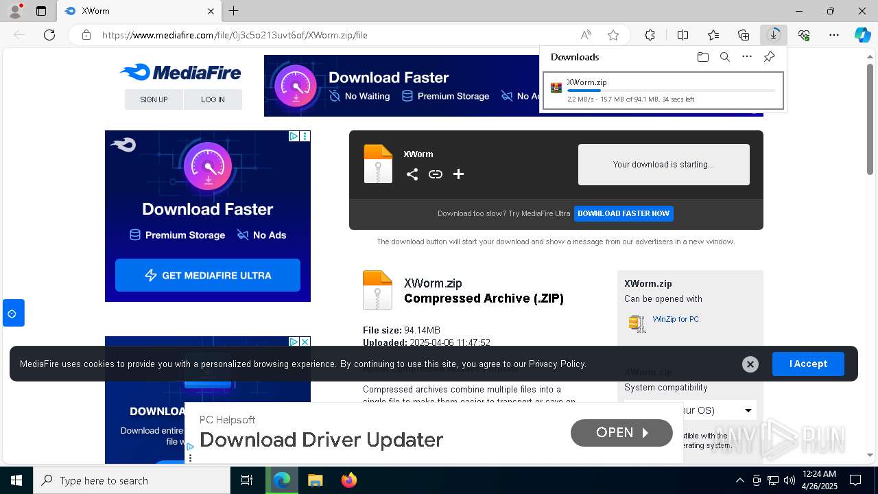Pin the Downloads panel
Screen dimensions: 878x494
coord(769,57)
